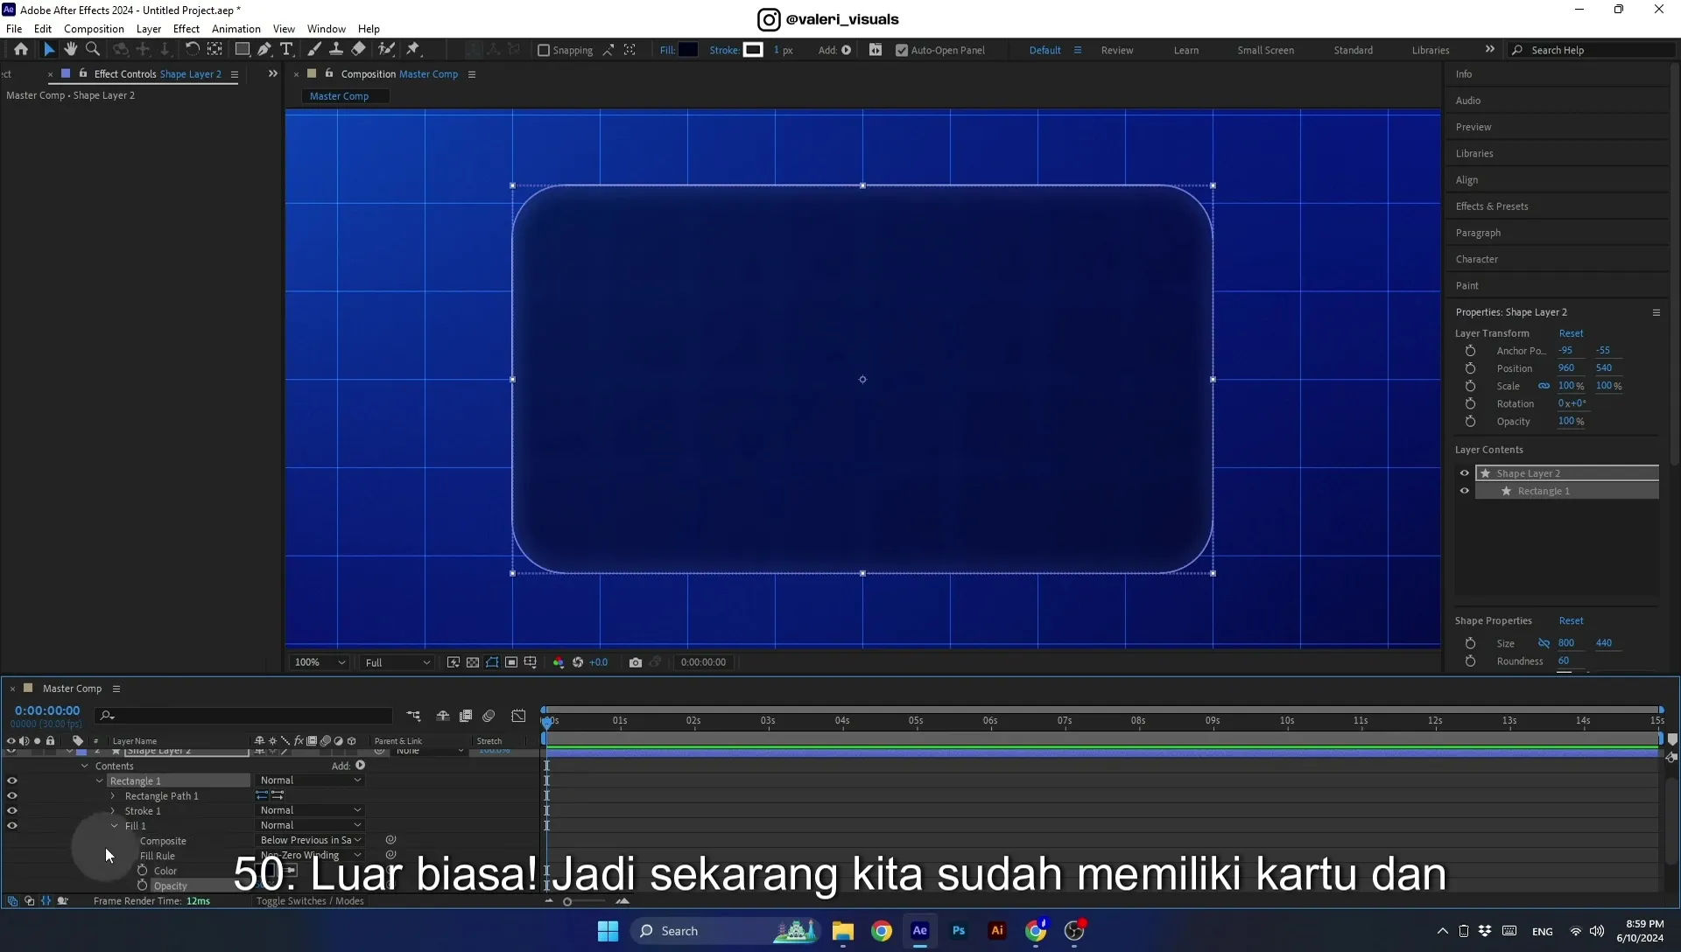Screen dimensions: 1681x952
Task: Collapse the Fill 1 group
Action: tap(115, 826)
